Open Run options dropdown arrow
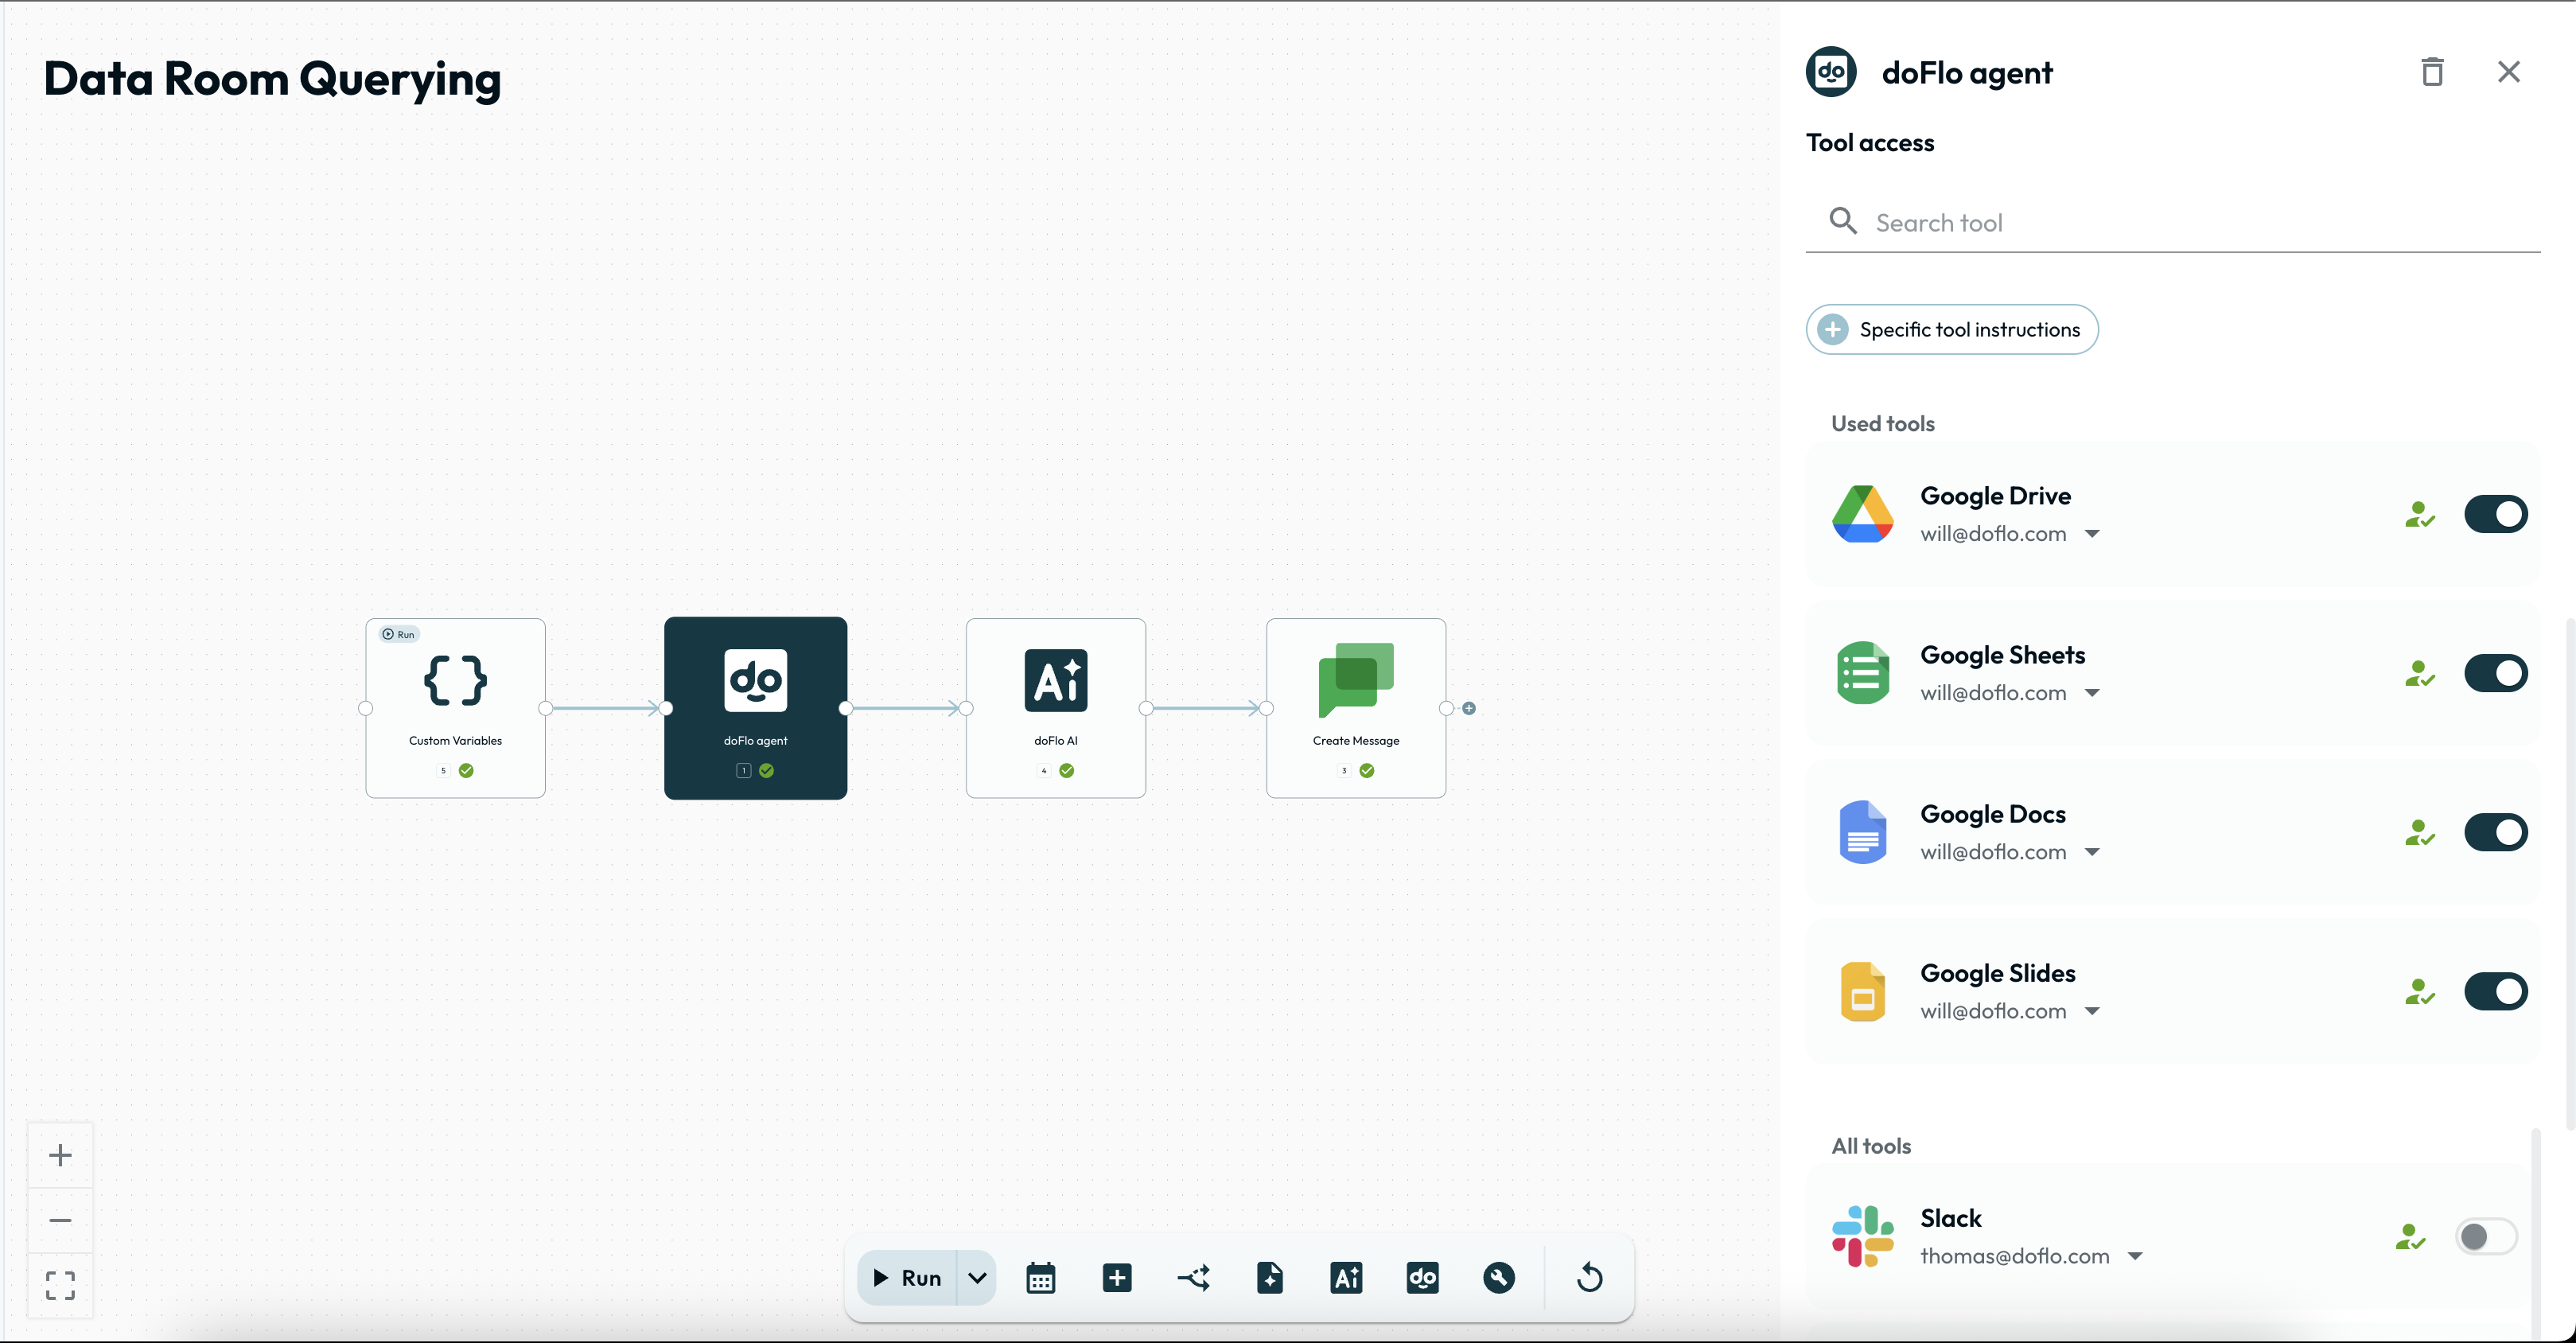 pyautogui.click(x=977, y=1277)
